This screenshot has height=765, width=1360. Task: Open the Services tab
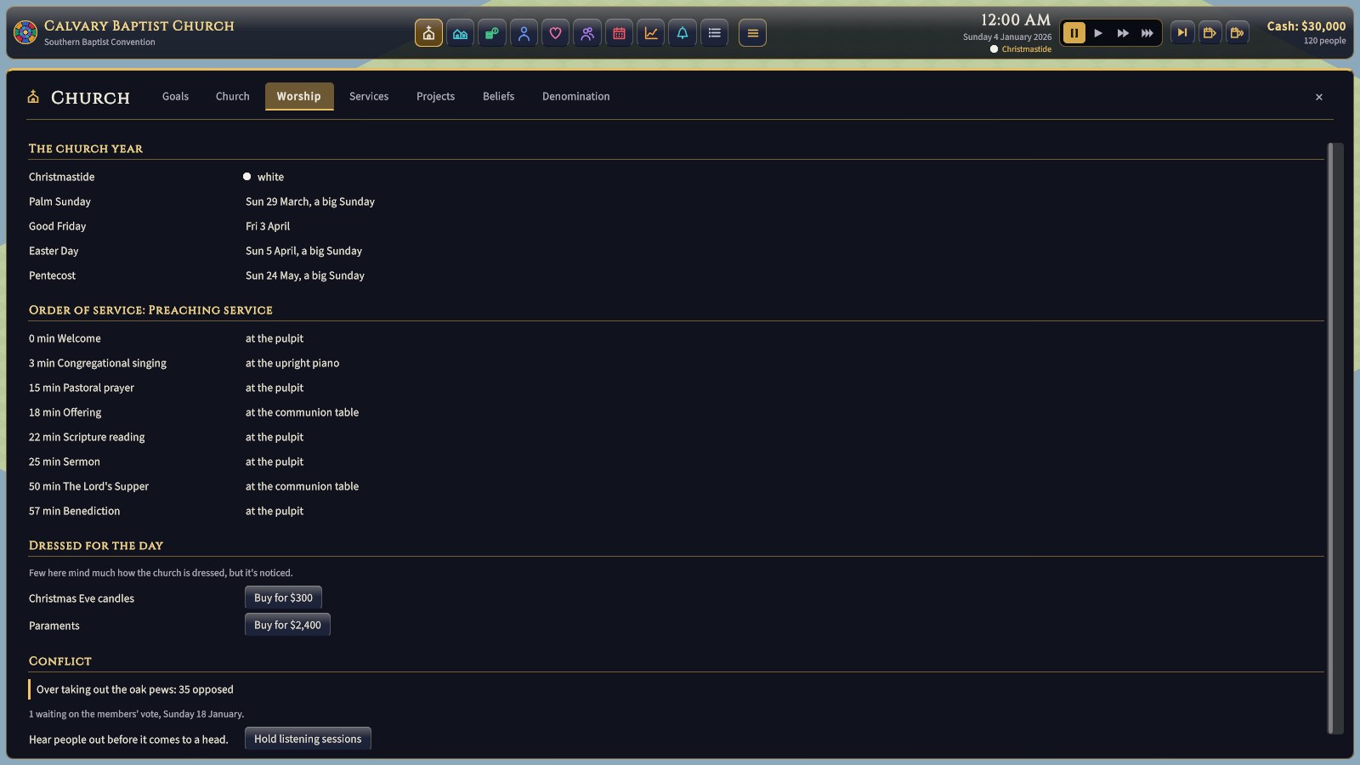point(369,96)
